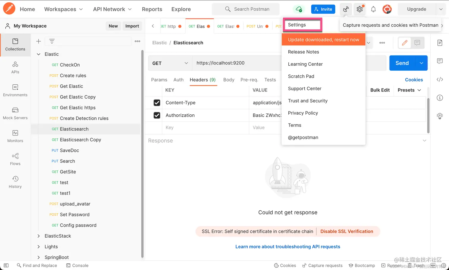Open the Monitors sidebar panel

tap(15, 136)
